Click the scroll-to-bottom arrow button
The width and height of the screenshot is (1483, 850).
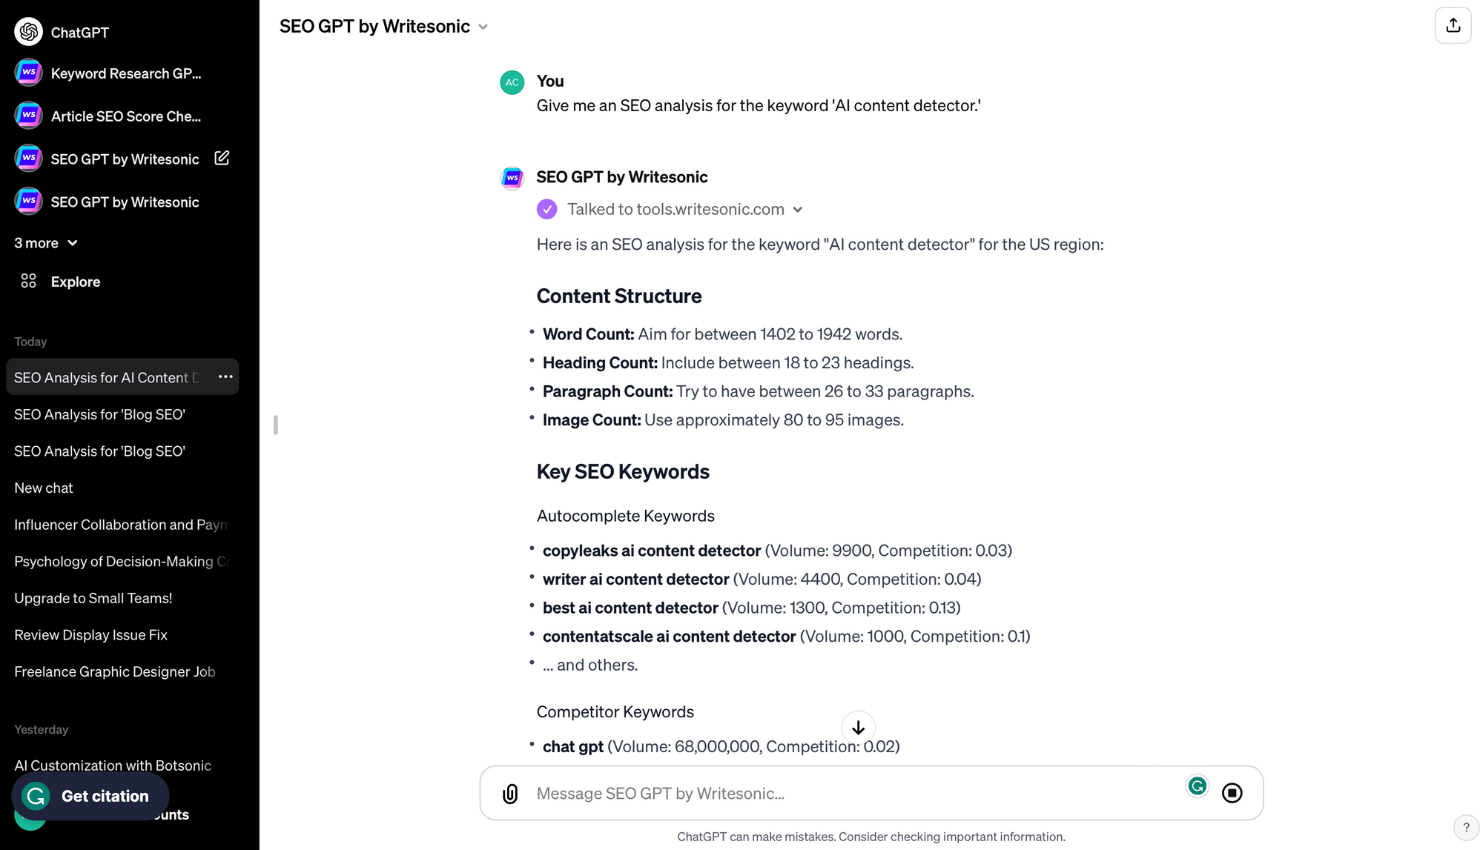pos(858,727)
